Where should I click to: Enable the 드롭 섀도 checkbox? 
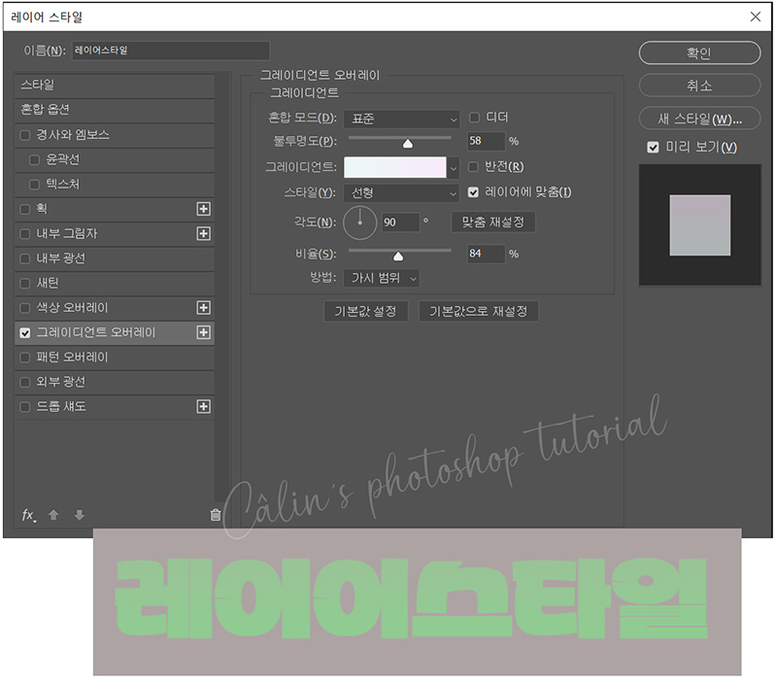click(x=25, y=407)
